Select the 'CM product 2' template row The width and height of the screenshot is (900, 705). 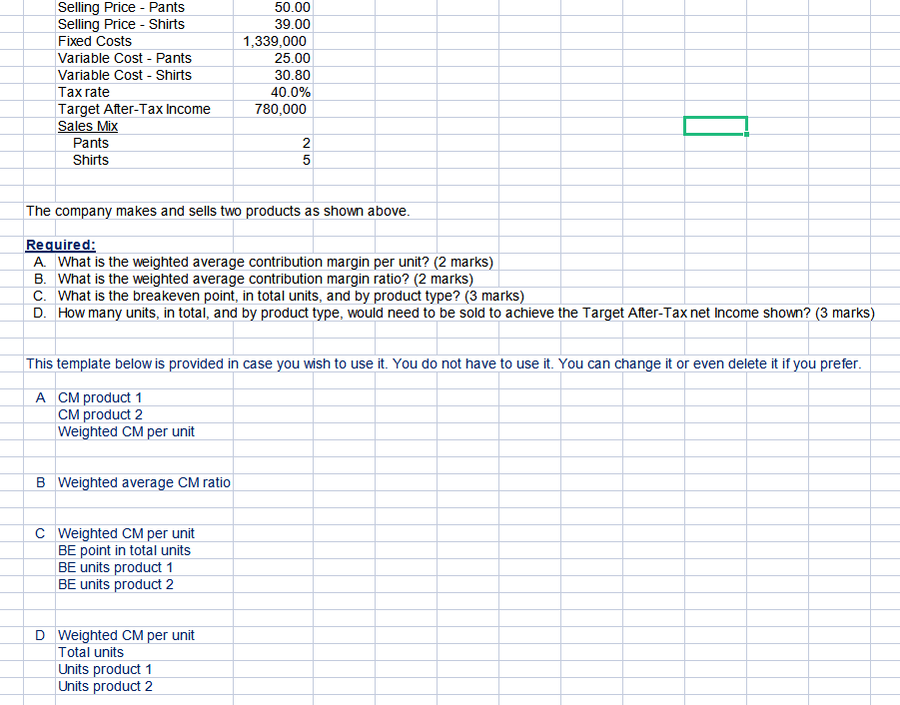pyautogui.click(x=100, y=414)
